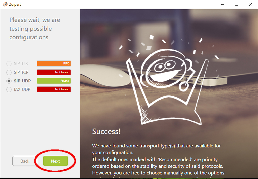Click the Next button

click(55, 161)
